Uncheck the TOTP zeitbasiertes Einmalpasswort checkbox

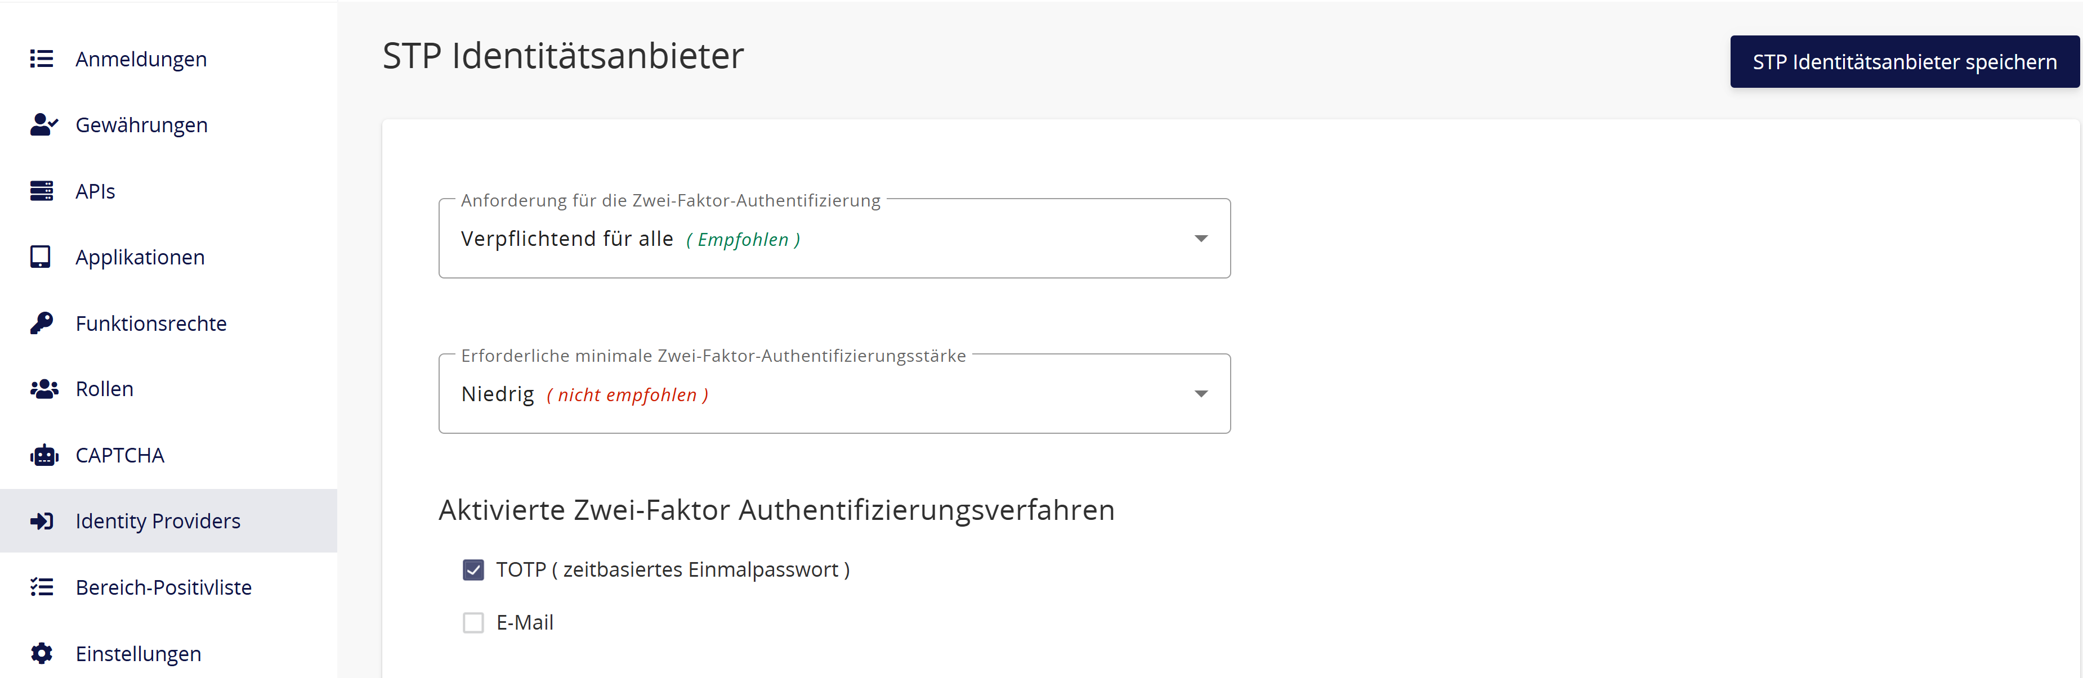tap(473, 570)
